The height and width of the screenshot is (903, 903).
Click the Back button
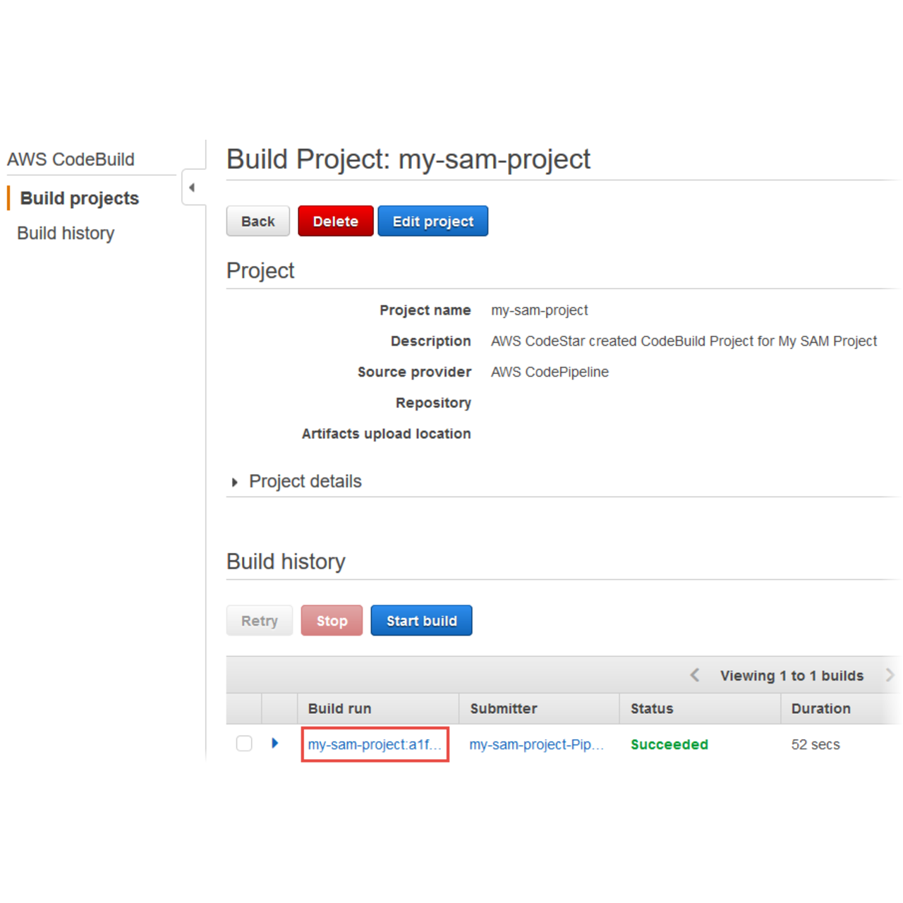(257, 221)
